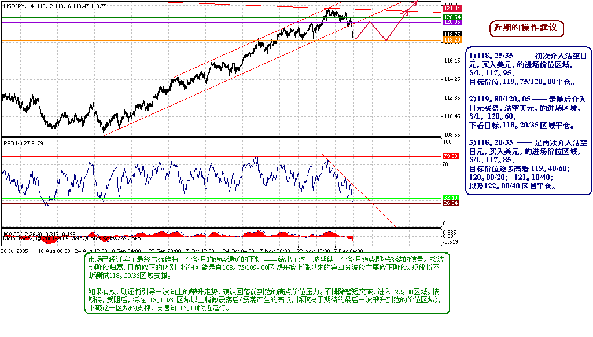Click the 110.45 price axis value

coord(452,116)
